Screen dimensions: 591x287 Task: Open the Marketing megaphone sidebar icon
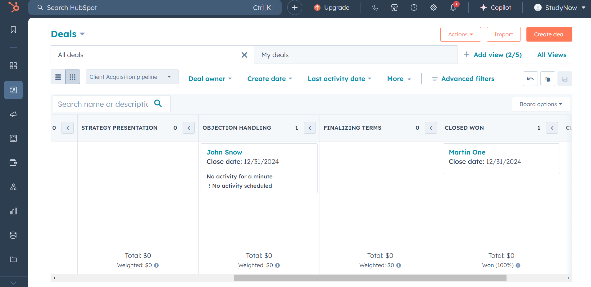[13, 114]
